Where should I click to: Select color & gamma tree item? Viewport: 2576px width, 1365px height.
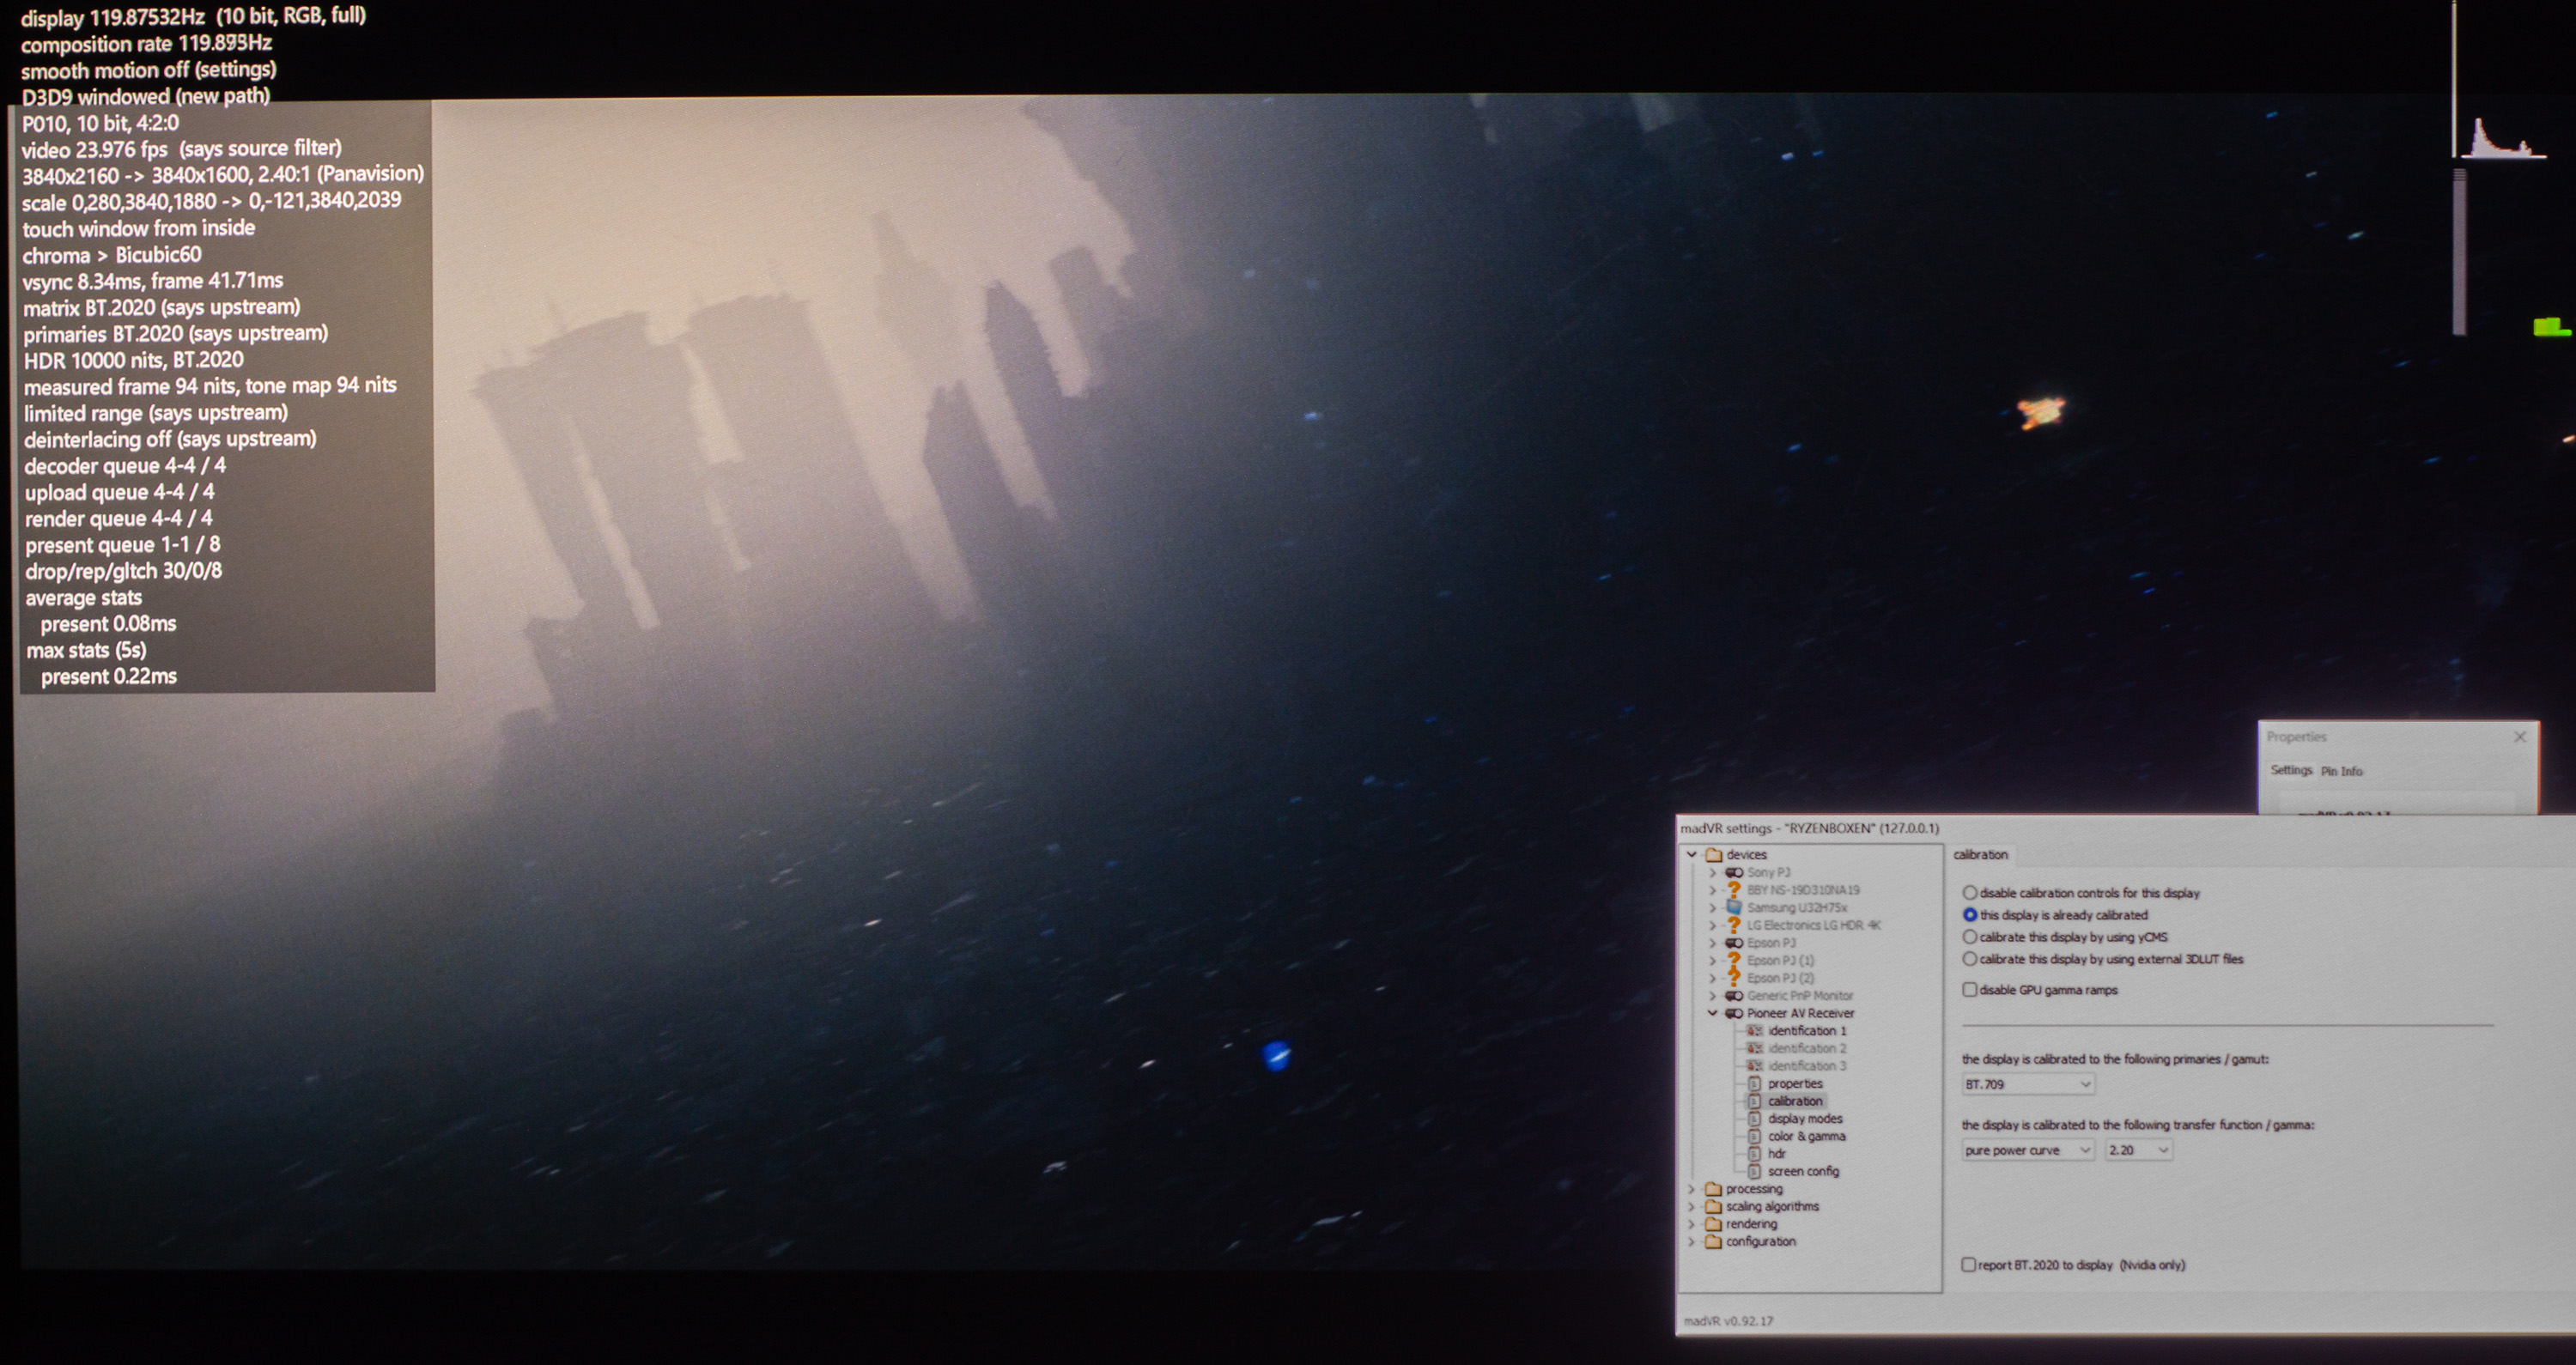pos(1806,1136)
